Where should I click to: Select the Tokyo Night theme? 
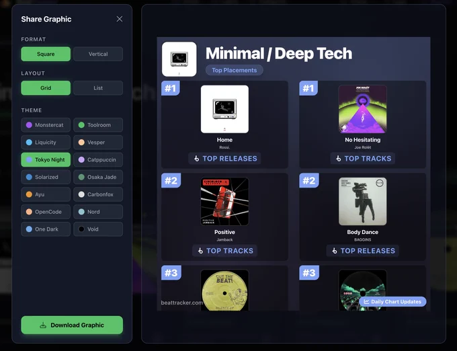(46, 160)
